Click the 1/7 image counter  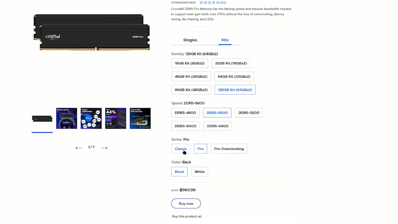coord(91,147)
